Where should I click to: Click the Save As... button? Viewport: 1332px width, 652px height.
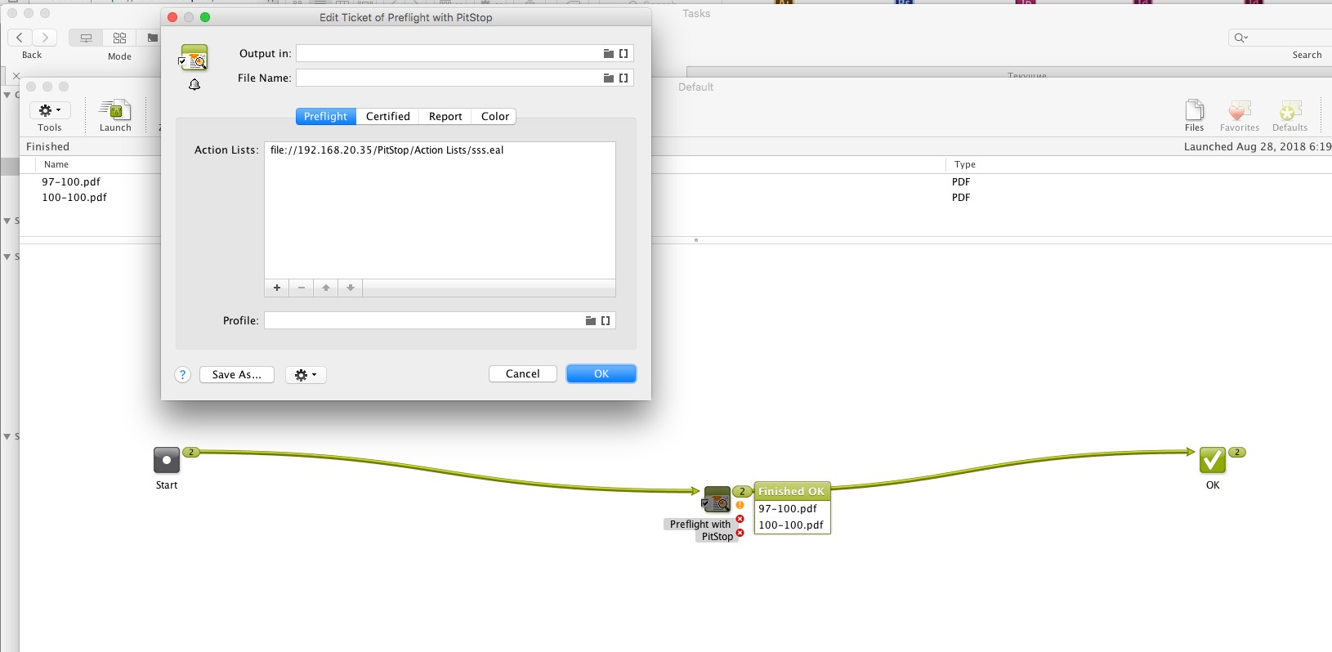pos(237,374)
